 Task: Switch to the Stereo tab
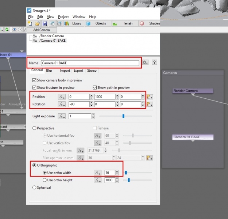click(92, 71)
